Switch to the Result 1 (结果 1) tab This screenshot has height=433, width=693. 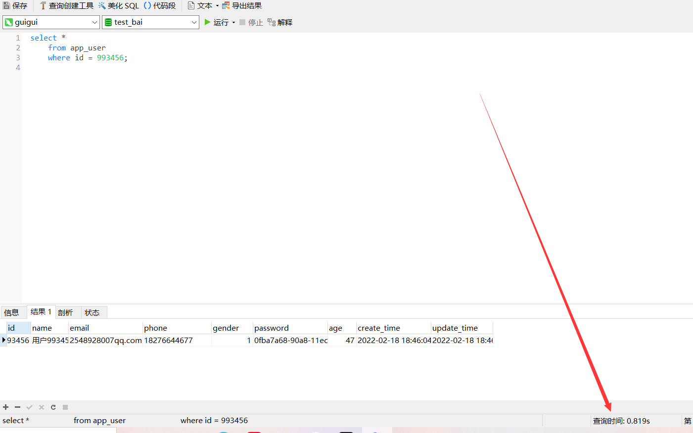pos(41,311)
